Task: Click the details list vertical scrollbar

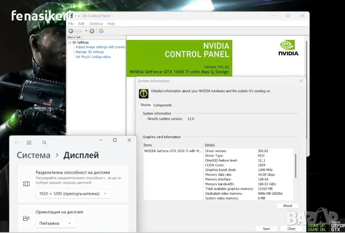Action: (295, 166)
